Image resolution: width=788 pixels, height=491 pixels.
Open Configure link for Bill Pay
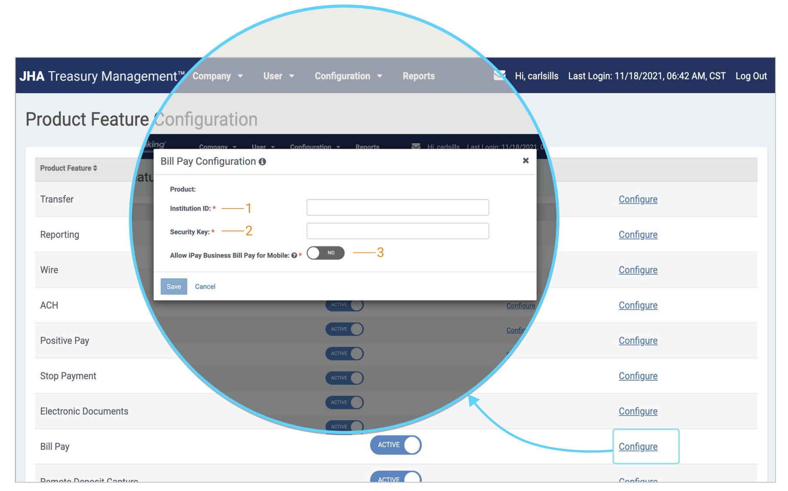coord(638,447)
